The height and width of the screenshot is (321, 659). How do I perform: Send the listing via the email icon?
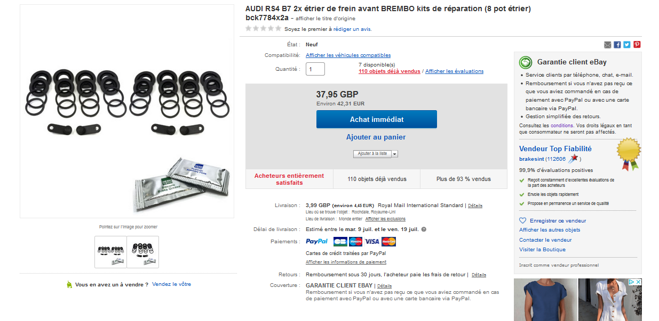(x=608, y=45)
